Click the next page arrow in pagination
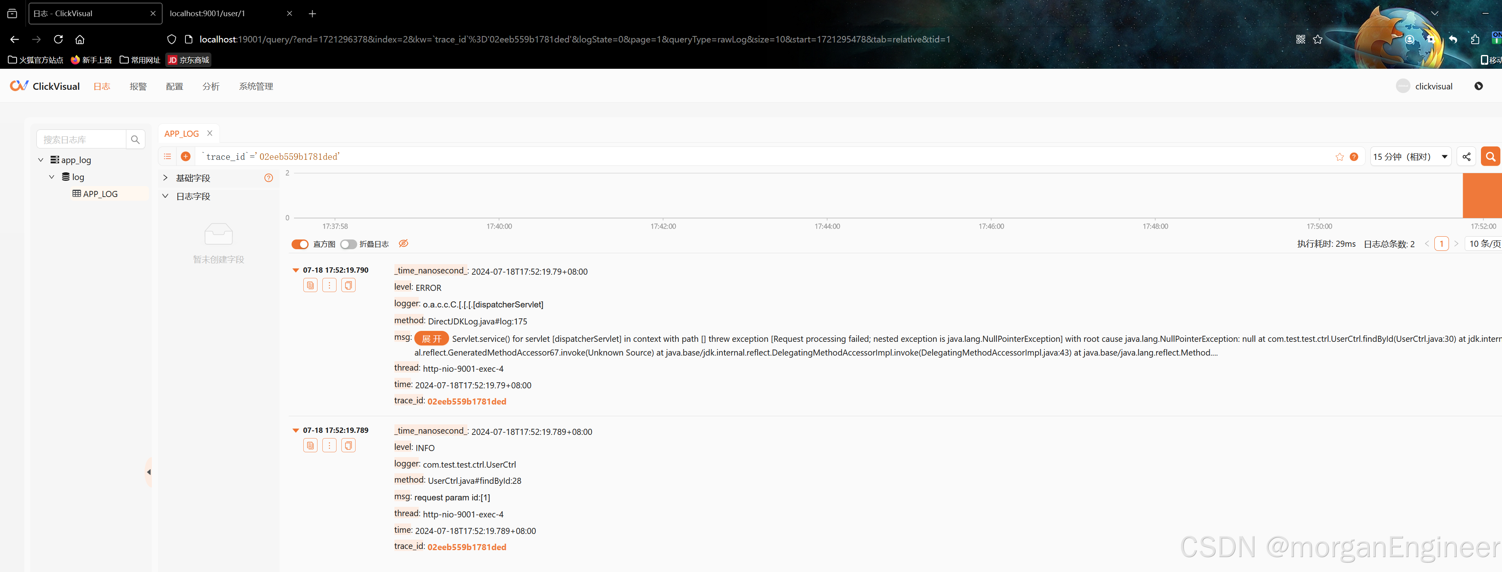Viewport: 1502px width, 572px height. tap(1456, 244)
